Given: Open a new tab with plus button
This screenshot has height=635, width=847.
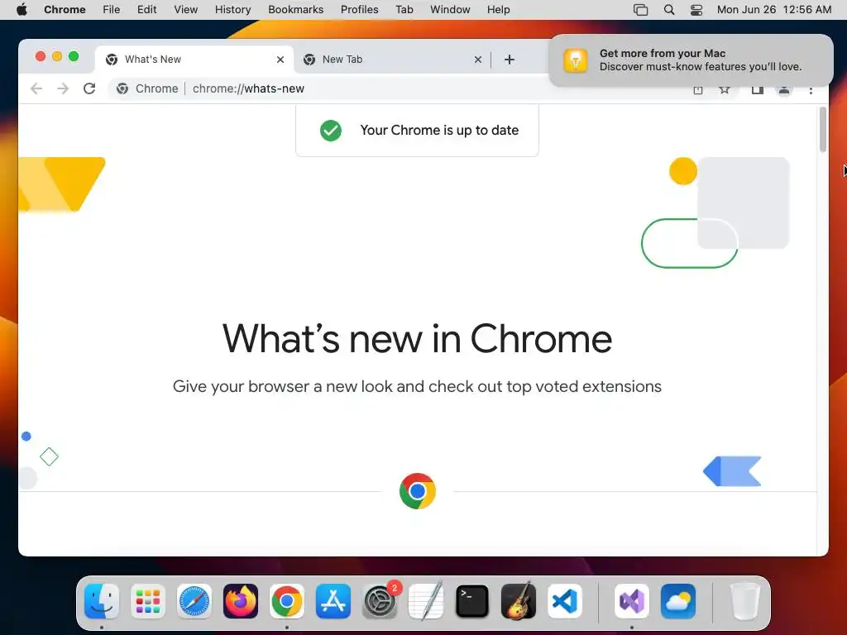Looking at the screenshot, I should point(510,60).
